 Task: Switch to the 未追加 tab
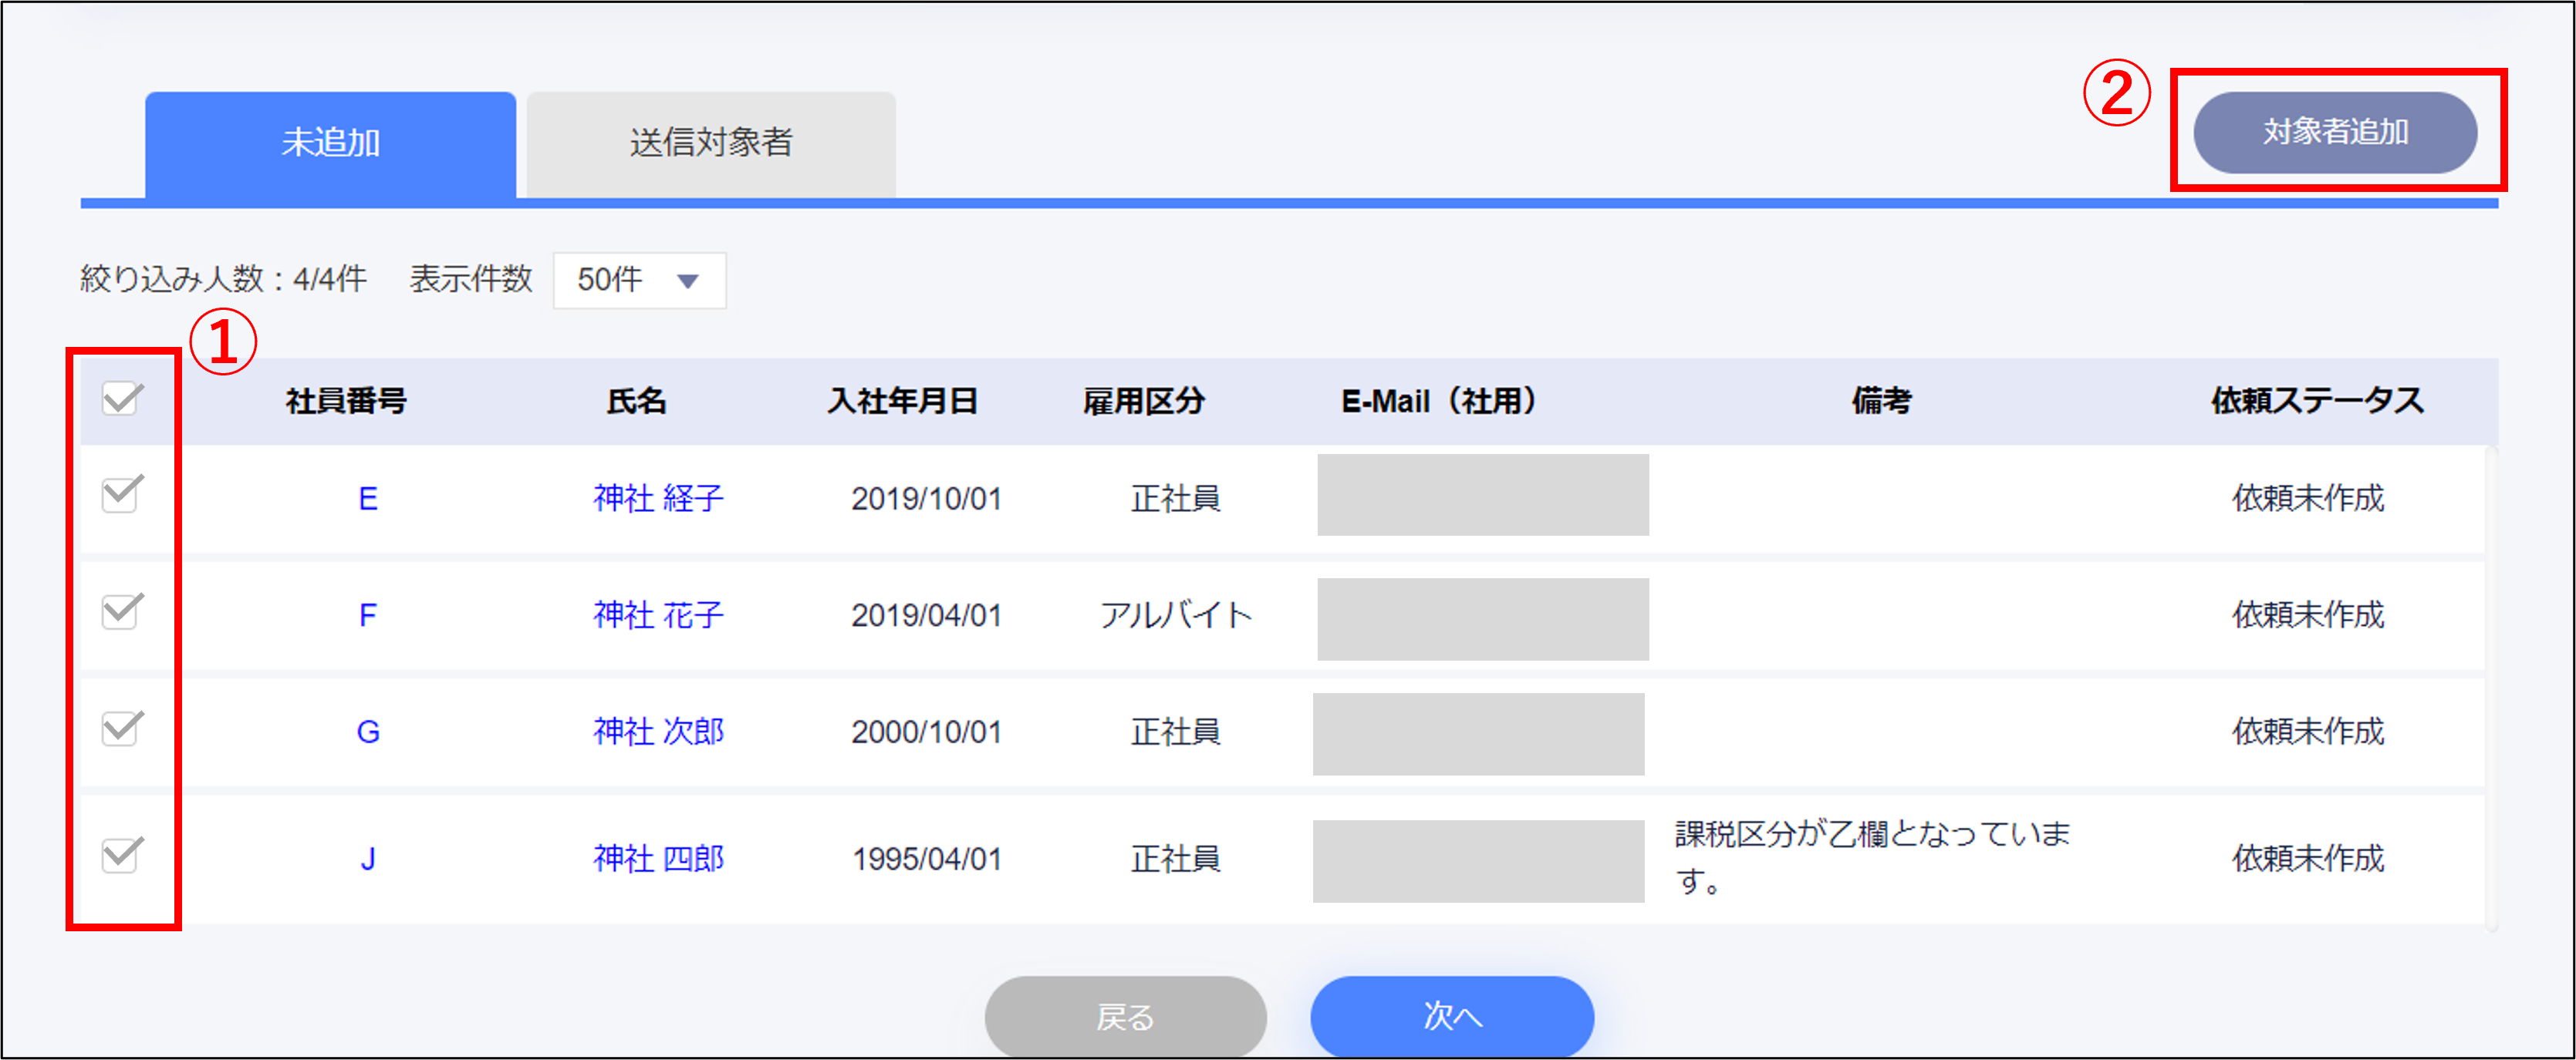[x=330, y=144]
